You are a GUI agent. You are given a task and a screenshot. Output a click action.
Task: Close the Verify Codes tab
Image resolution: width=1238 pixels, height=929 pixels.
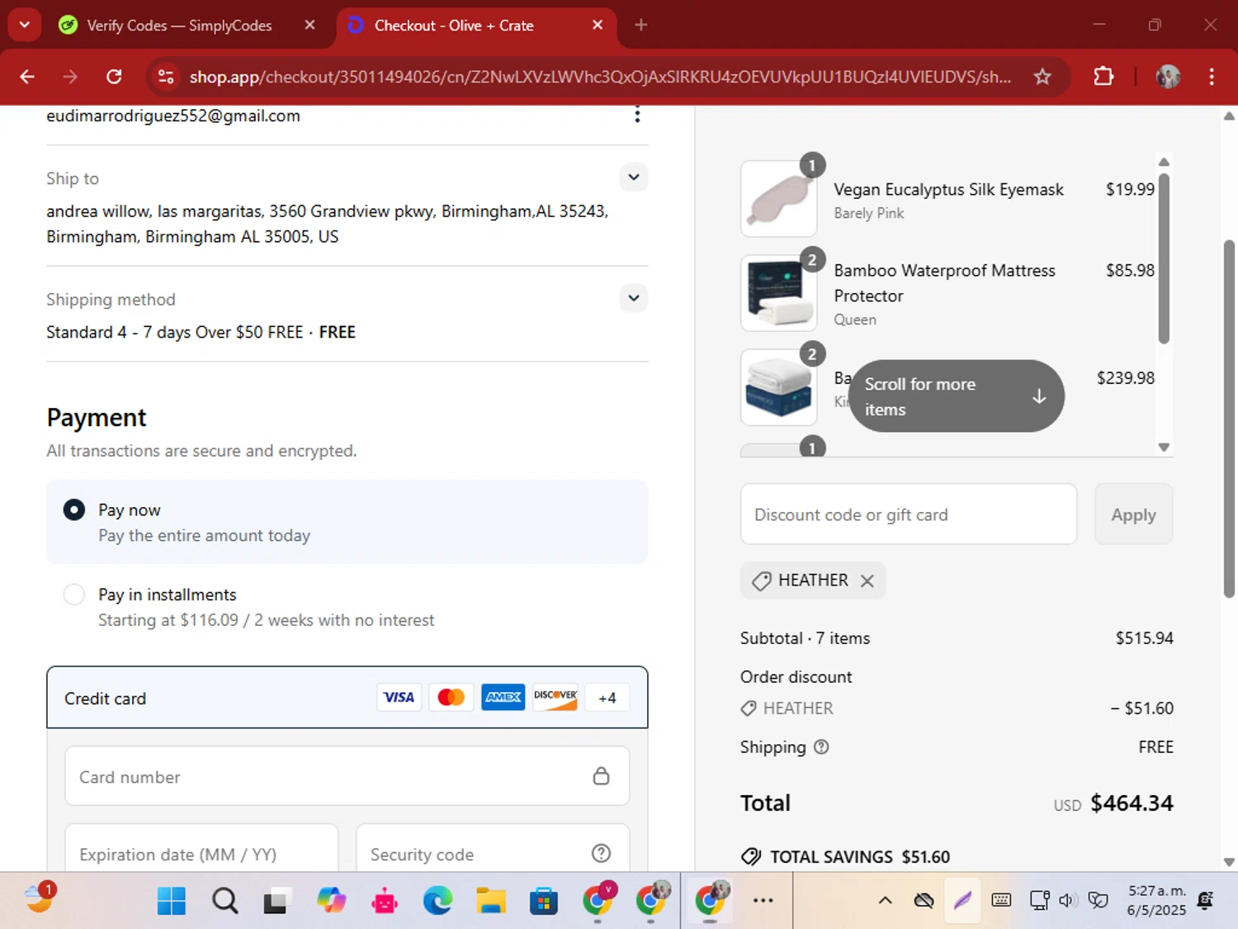(309, 26)
